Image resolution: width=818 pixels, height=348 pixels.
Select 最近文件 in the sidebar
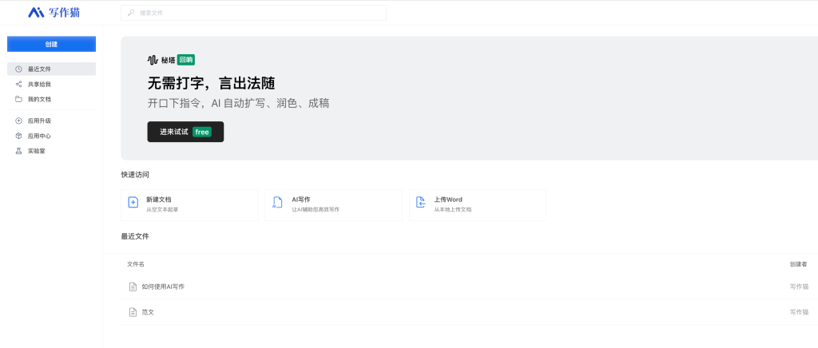[x=51, y=69]
